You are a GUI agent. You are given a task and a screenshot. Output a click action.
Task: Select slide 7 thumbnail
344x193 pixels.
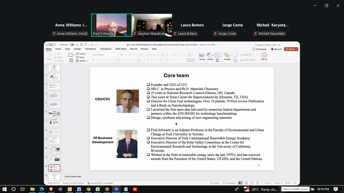point(54,122)
